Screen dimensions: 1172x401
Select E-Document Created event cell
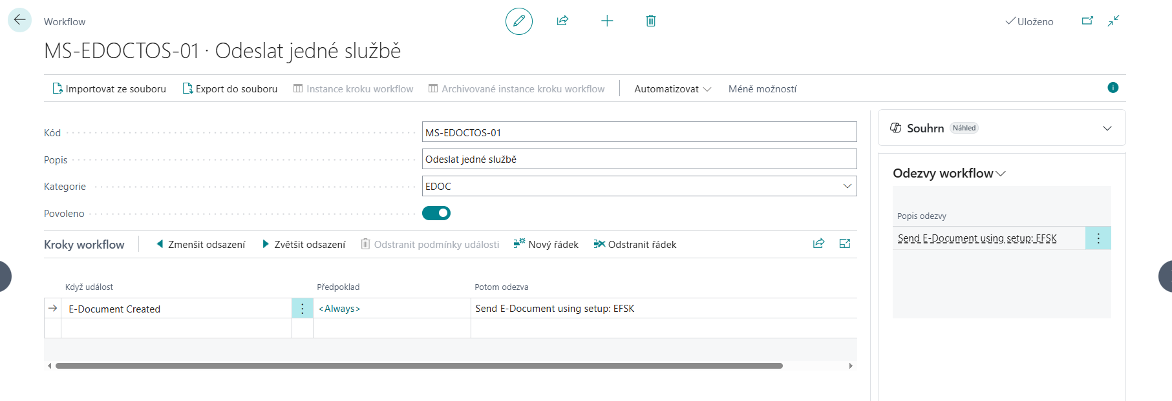[x=176, y=309]
